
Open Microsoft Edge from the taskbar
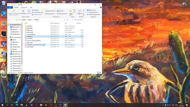[x=17, y=105]
